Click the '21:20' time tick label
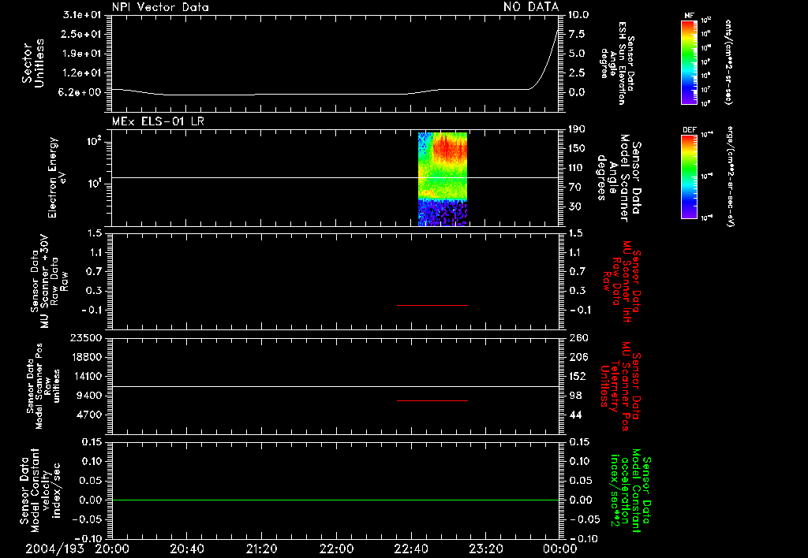The width and height of the screenshot is (808, 558). tap(261, 549)
